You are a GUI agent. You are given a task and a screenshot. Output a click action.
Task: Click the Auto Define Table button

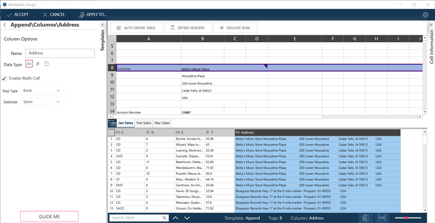pyautogui.click(x=135, y=28)
